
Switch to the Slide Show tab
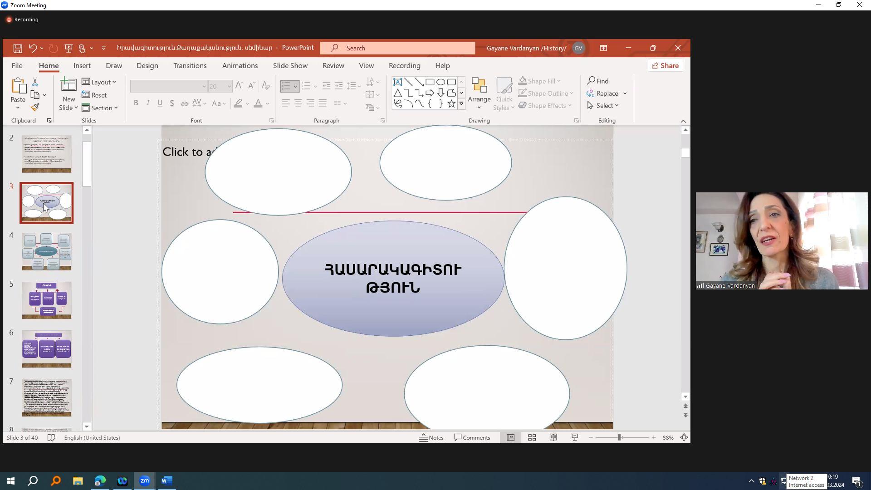[290, 66]
